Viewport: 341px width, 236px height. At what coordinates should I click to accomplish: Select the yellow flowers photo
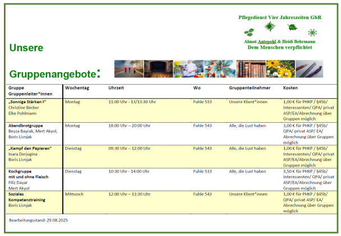277,69
